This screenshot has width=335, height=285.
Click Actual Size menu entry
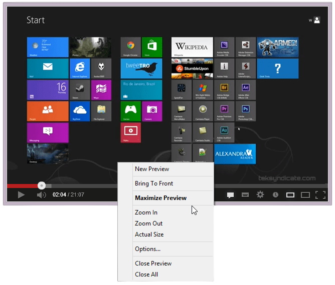click(149, 234)
